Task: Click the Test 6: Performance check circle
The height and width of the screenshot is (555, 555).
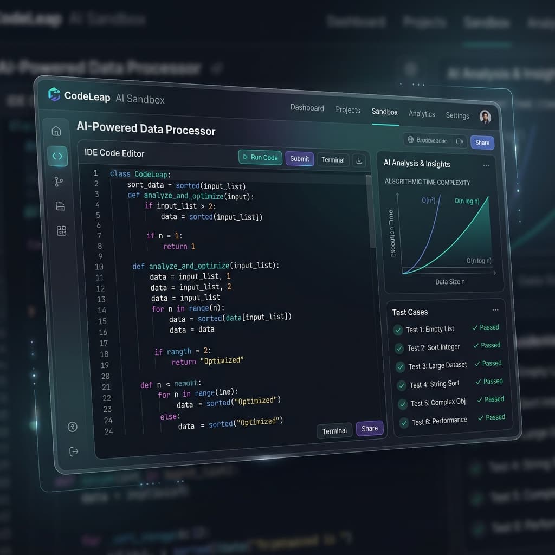Action: (404, 423)
